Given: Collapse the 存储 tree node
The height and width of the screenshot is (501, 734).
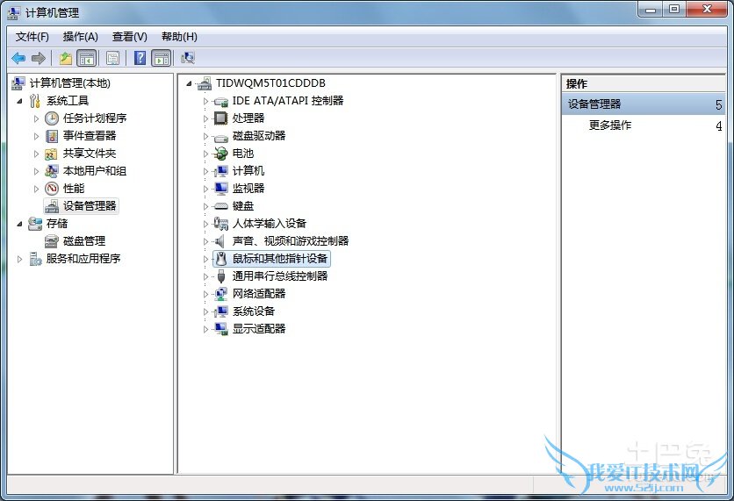Looking at the screenshot, I should (19, 224).
